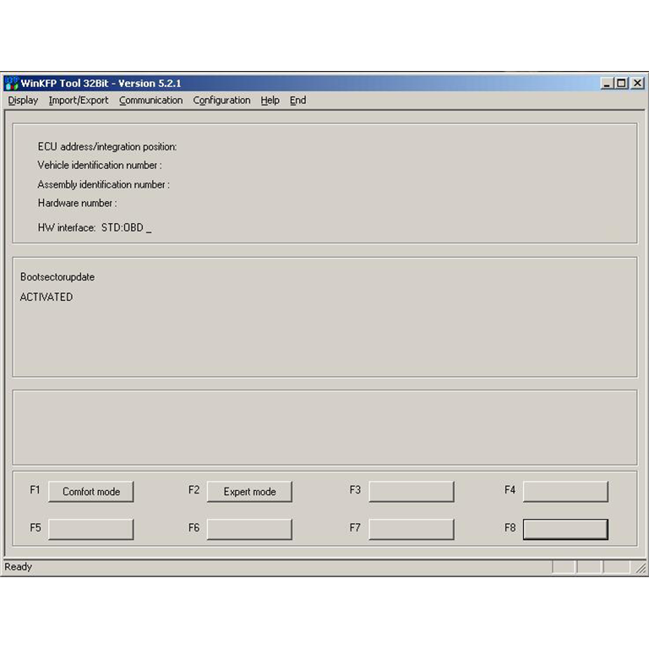The height and width of the screenshot is (649, 649).
Task: Click the blank F6 button
Action: click(x=249, y=529)
